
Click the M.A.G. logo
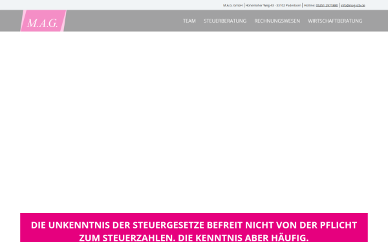click(x=43, y=21)
